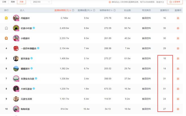Click the 95.4w follower count

(x=127, y=18)
